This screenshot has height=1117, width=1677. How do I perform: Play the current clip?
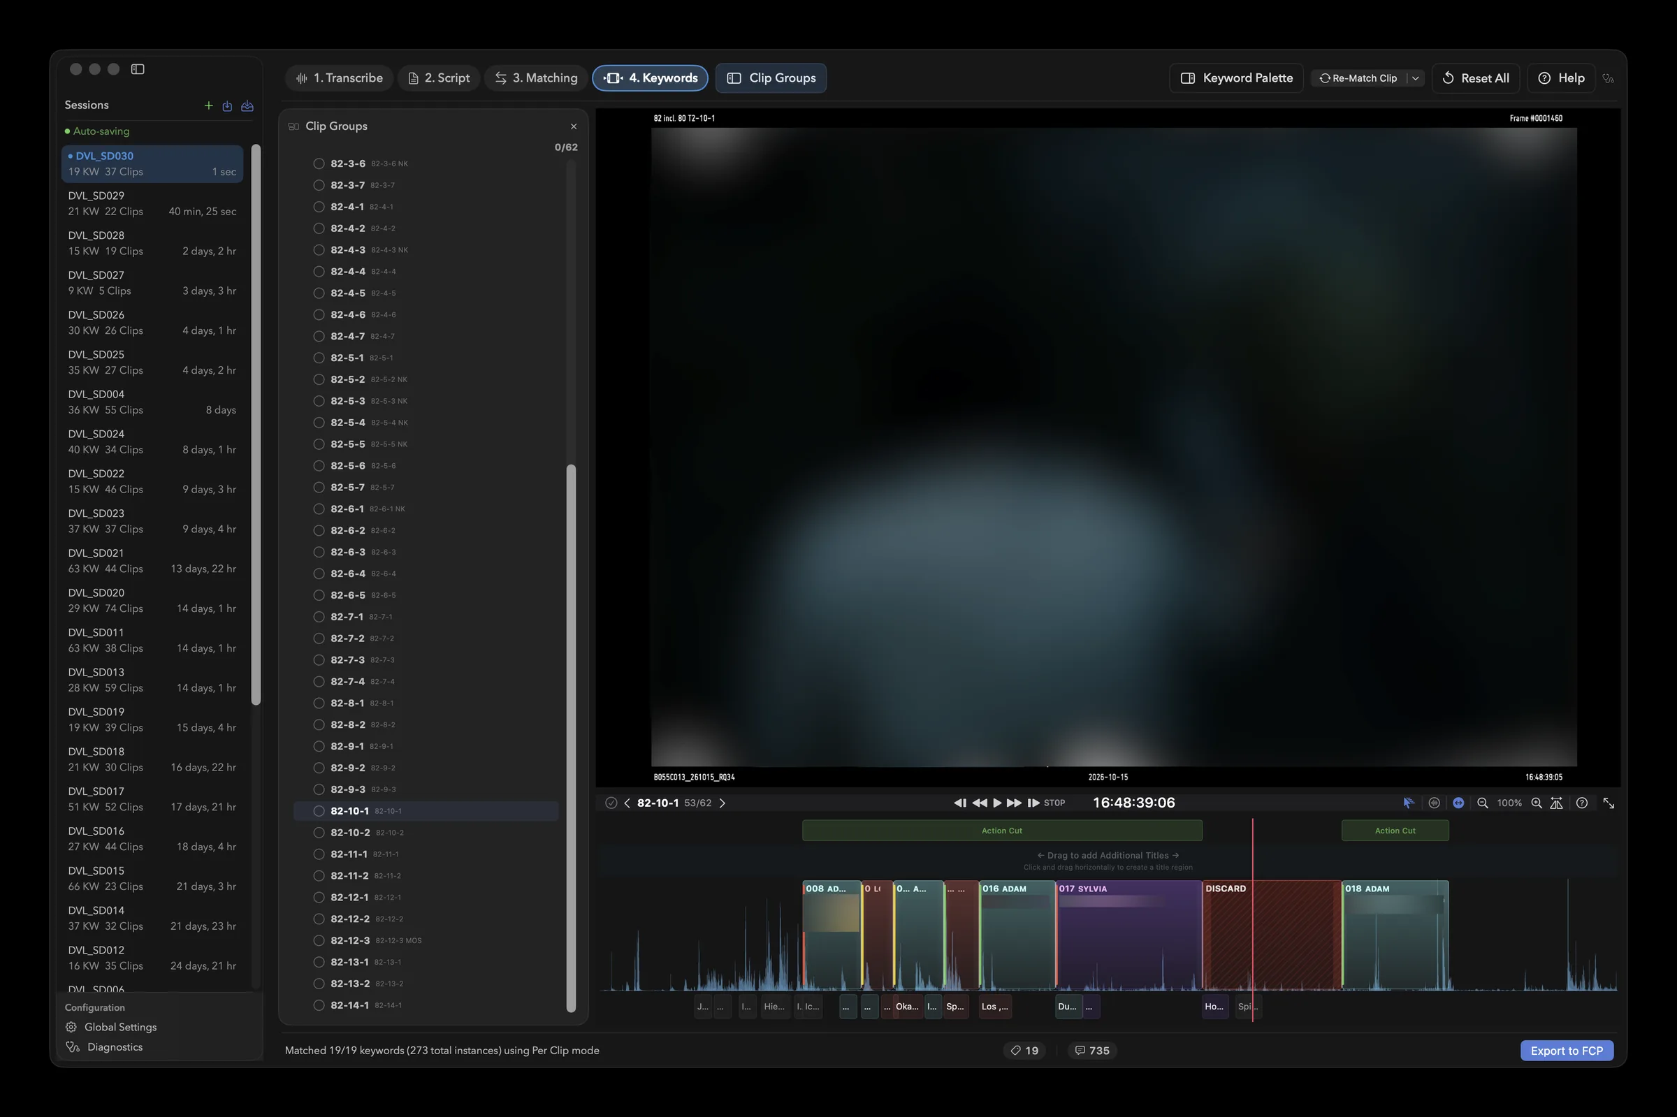pos(997,803)
